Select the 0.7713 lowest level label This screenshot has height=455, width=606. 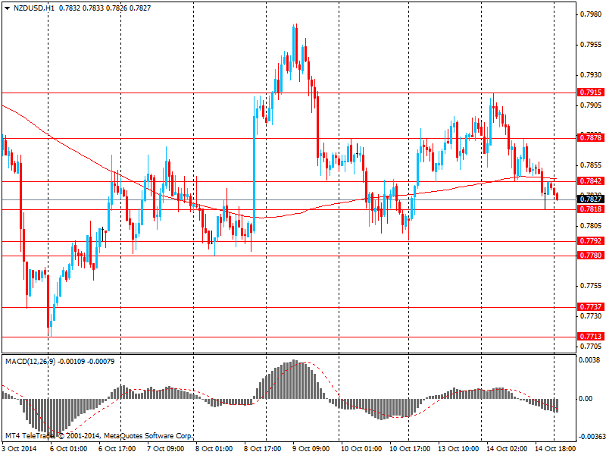[590, 337]
